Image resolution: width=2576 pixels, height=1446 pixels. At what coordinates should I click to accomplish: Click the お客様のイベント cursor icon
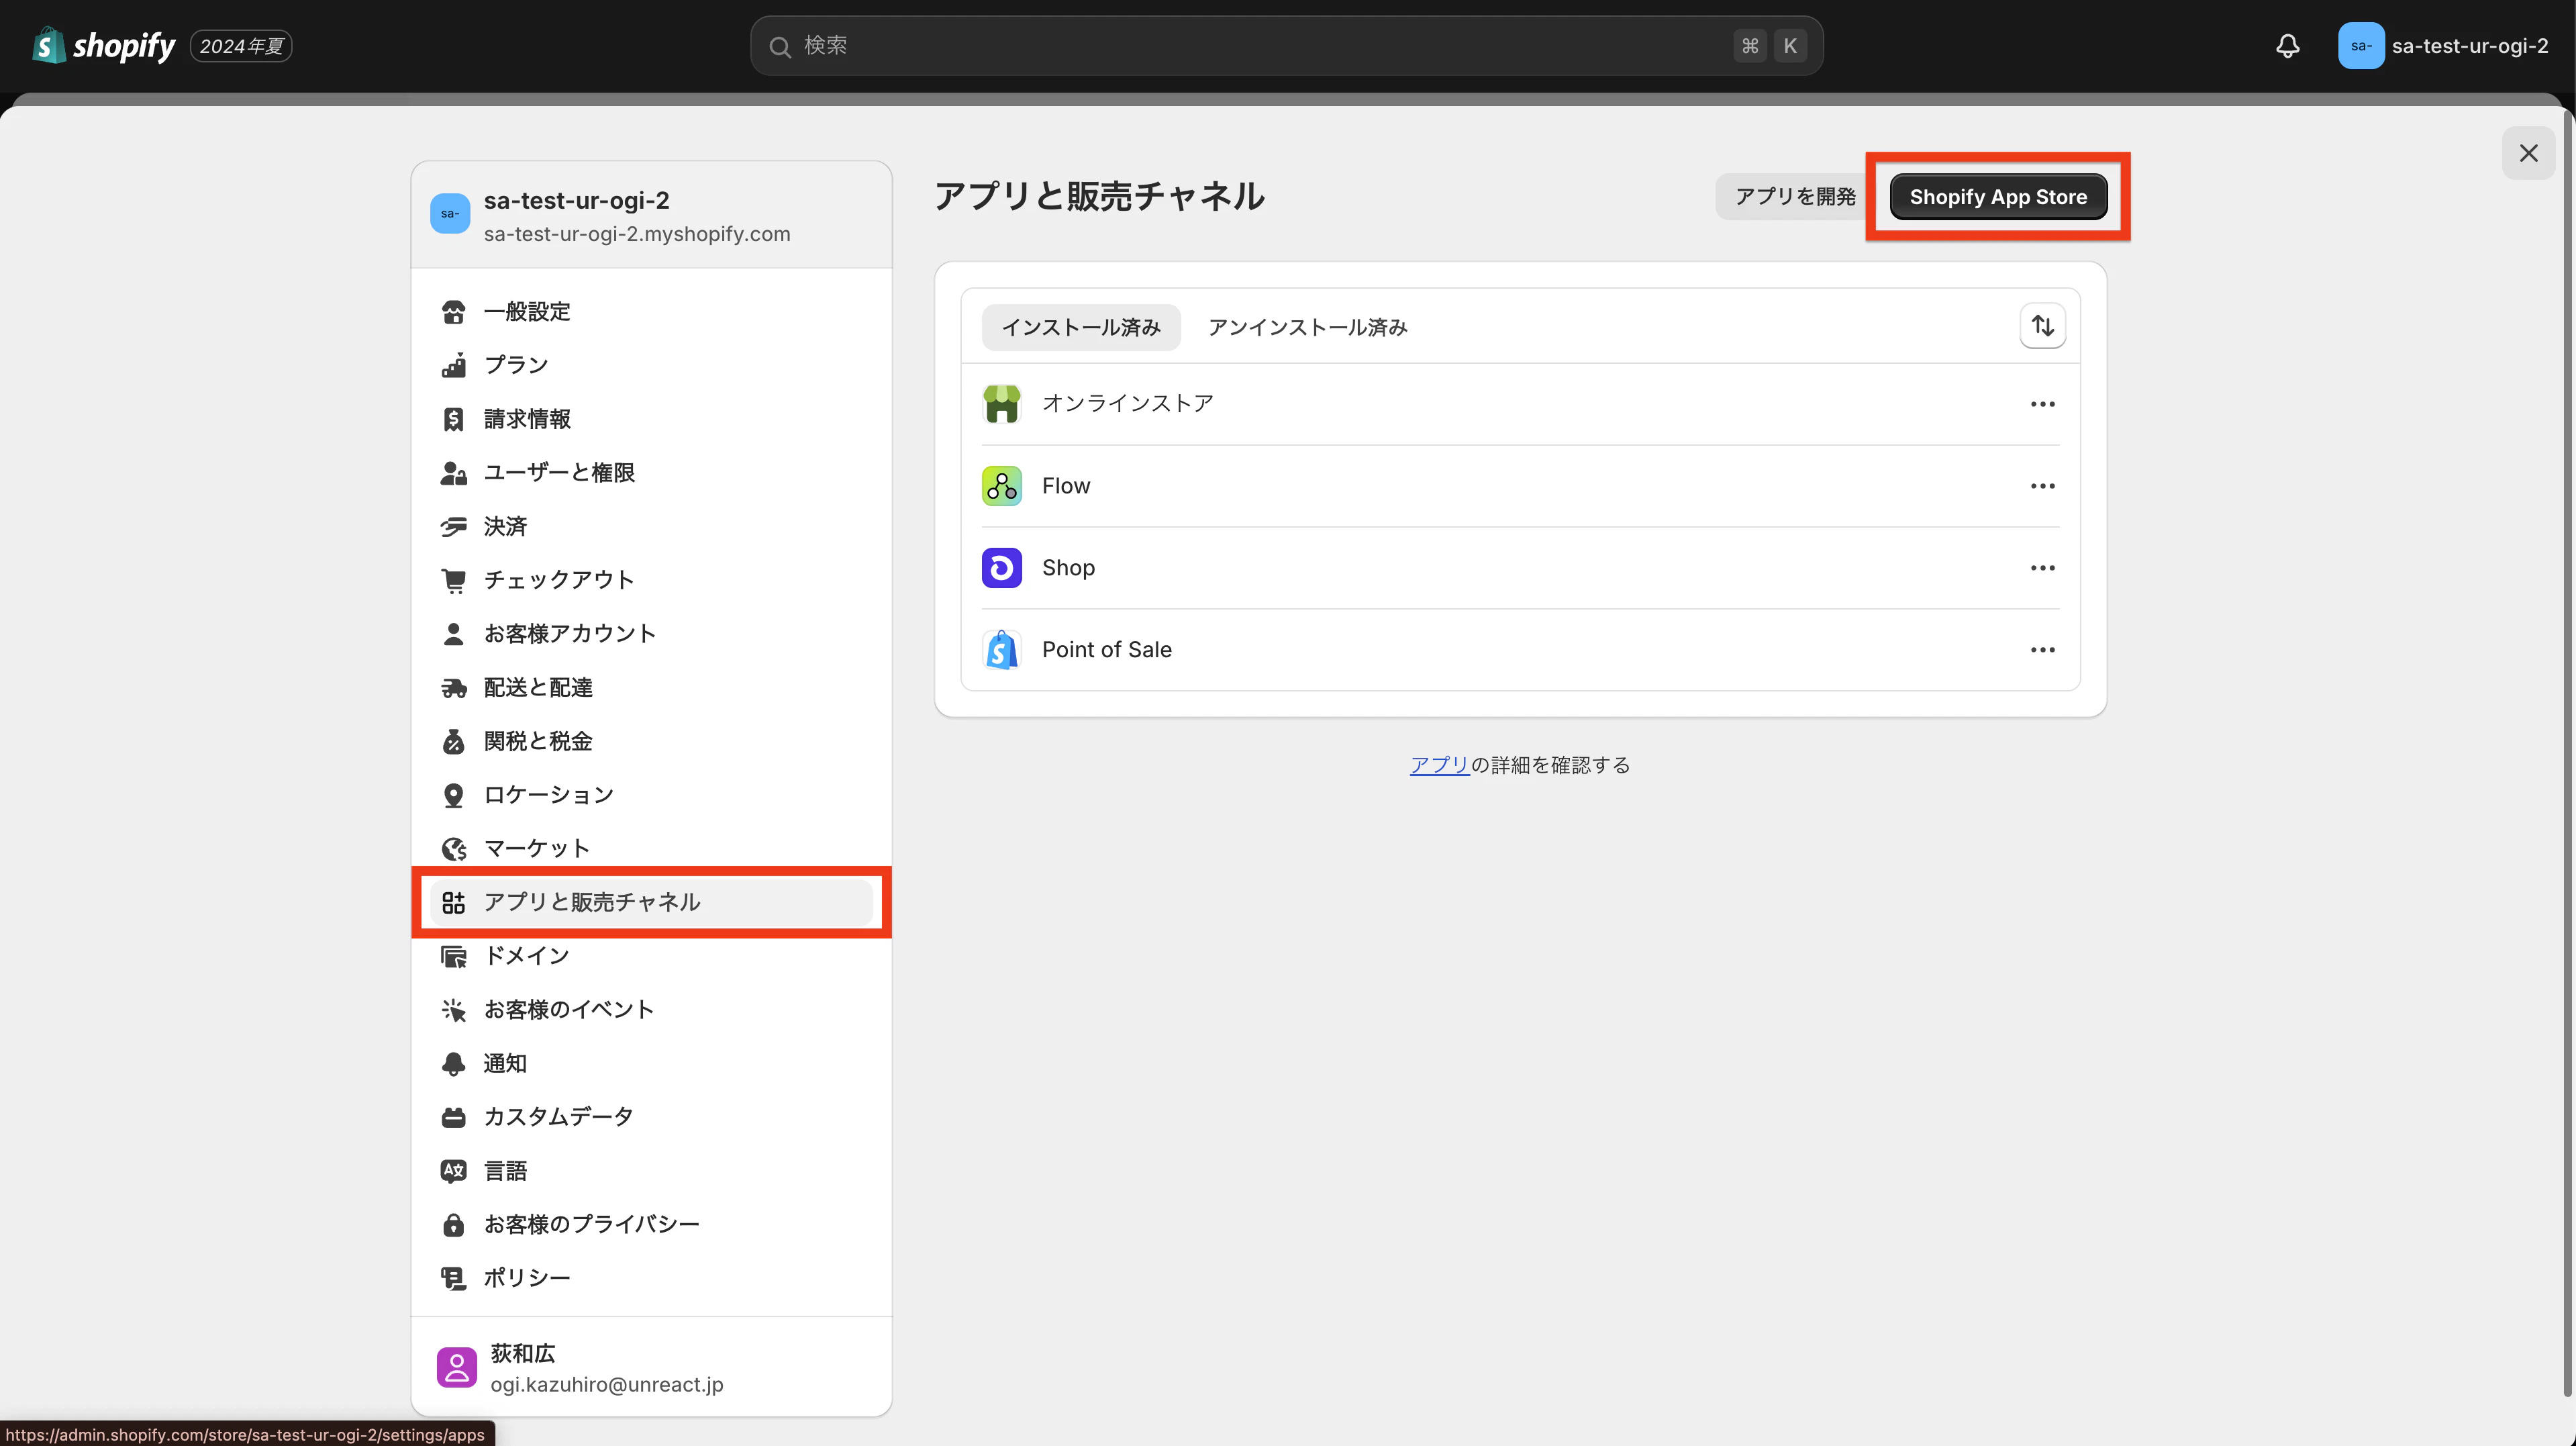[x=453, y=1010]
